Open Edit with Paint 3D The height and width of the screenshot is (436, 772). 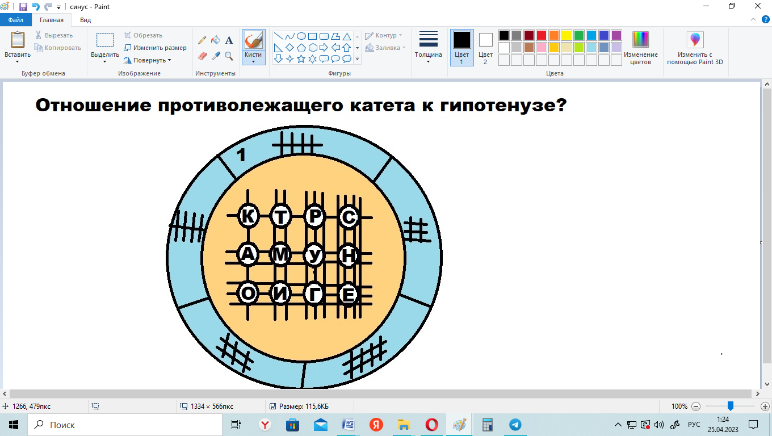(x=695, y=48)
